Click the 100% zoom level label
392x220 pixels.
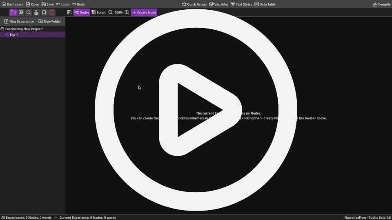pyautogui.click(x=118, y=13)
